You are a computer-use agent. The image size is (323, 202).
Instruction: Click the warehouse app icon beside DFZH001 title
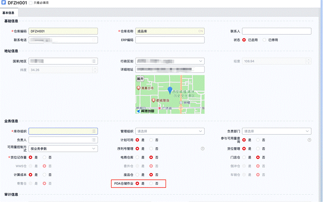tap(4, 3)
